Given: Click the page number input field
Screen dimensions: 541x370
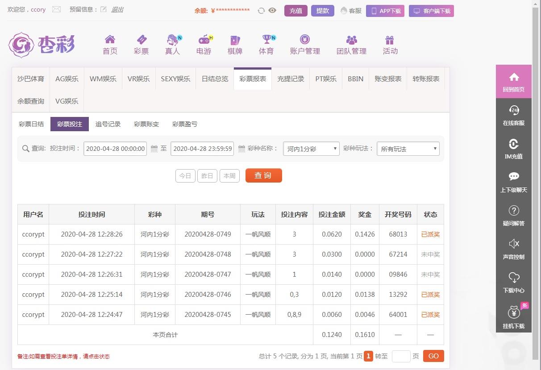Looking at the screenshot, I should click(401, 356).
